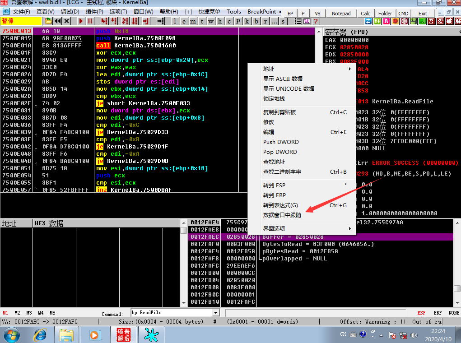461x343 pixels.
Task: Open the help question mark icon
Action: click(x=316, y=21)
